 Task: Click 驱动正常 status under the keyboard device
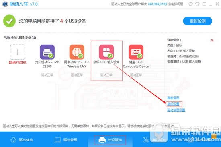(136, 75)
